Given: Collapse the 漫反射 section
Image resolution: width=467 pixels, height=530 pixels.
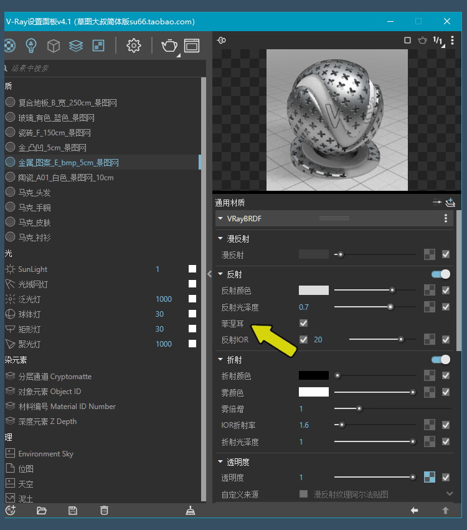Looking at the screenshot, I should tap(220, 239).
